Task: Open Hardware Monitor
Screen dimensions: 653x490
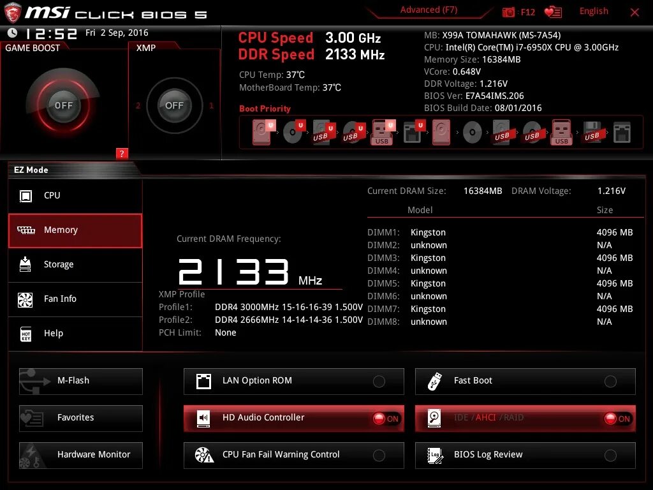Action: coord(81,455)
